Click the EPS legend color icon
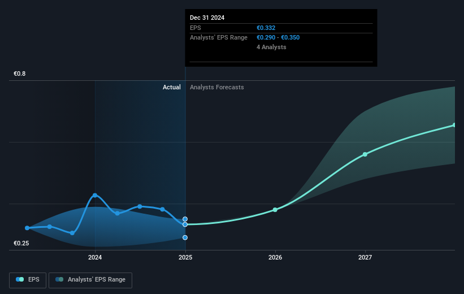The height and width of the screenshot is (294, 464). [20, 279]
